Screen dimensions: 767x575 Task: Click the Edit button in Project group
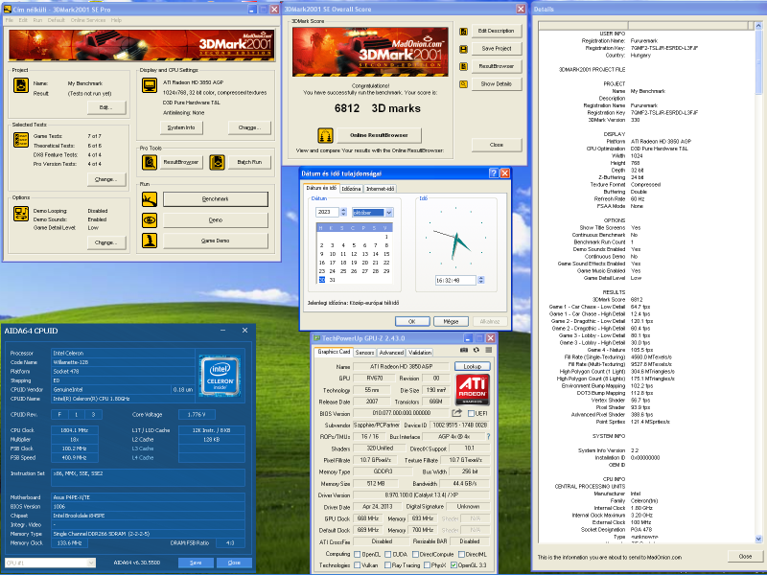pyautogui.click(x=106, y=107)
